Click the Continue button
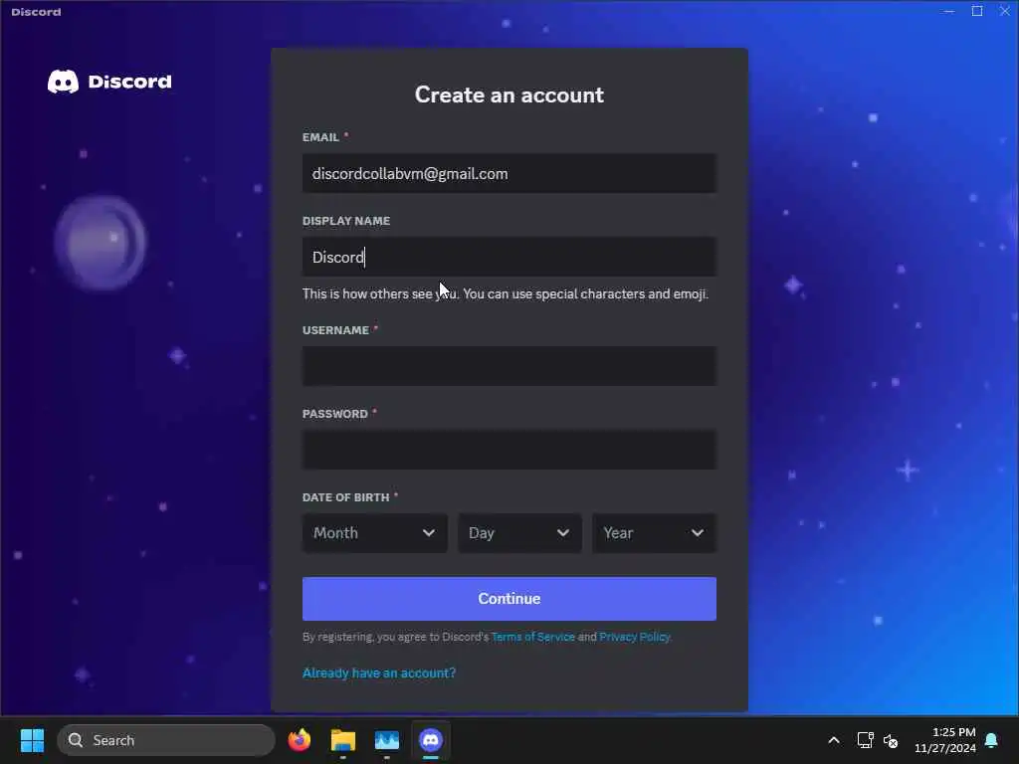 pos(509,598)
